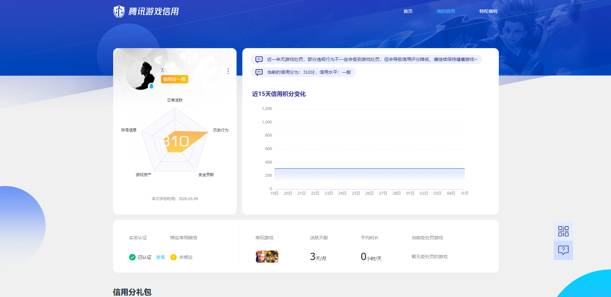This screenshot has width=611, height=297.
Task: Open the QR code panel on the right
Action: (563, 231)
